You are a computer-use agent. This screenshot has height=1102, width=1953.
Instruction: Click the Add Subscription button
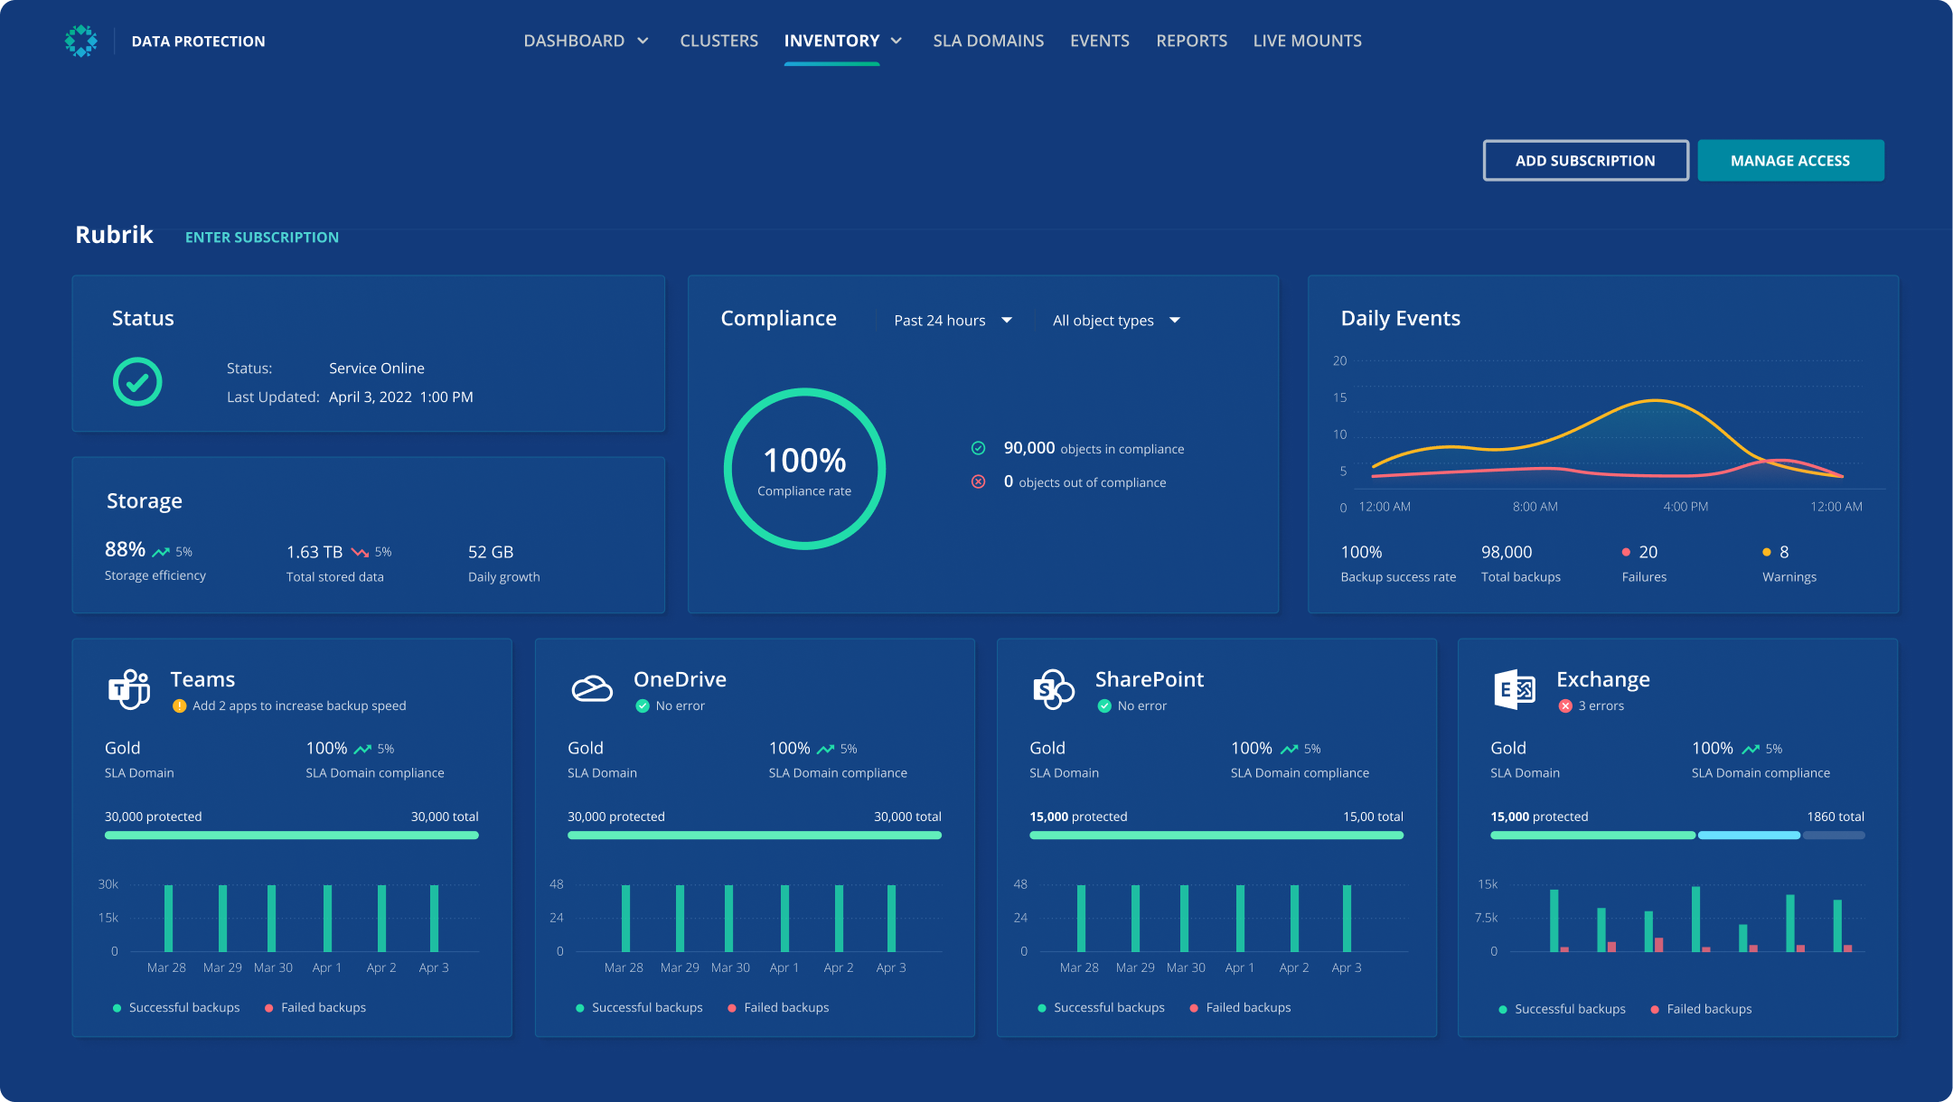pyautogui.click(x=1585, y=161)
